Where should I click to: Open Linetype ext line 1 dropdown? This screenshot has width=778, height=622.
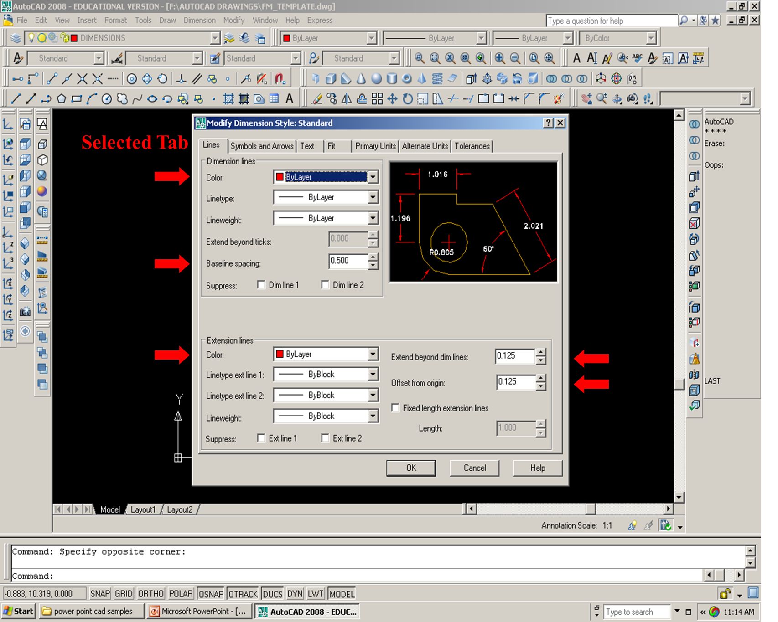(373, 374)
